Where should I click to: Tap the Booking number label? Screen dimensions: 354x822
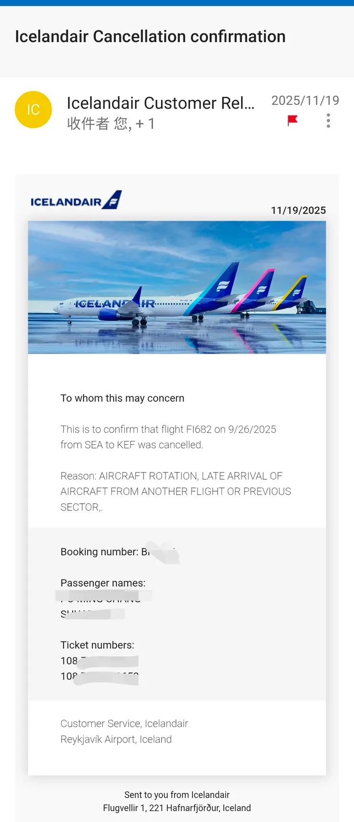click(99, 552)
